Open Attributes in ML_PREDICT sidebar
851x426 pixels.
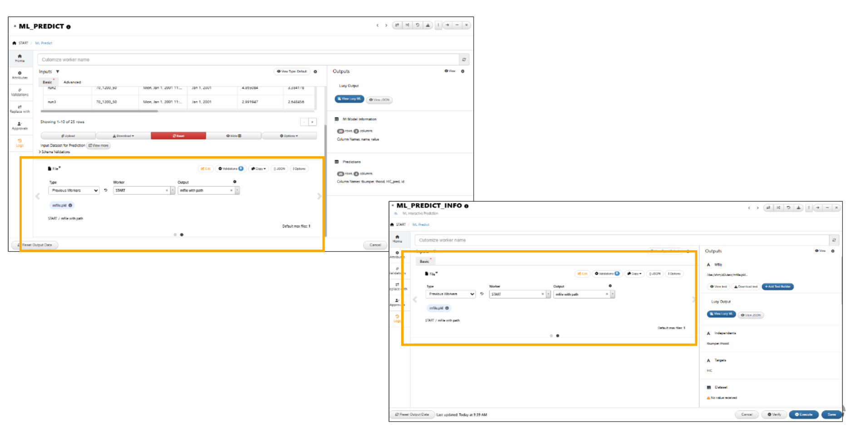click(20, 75)
